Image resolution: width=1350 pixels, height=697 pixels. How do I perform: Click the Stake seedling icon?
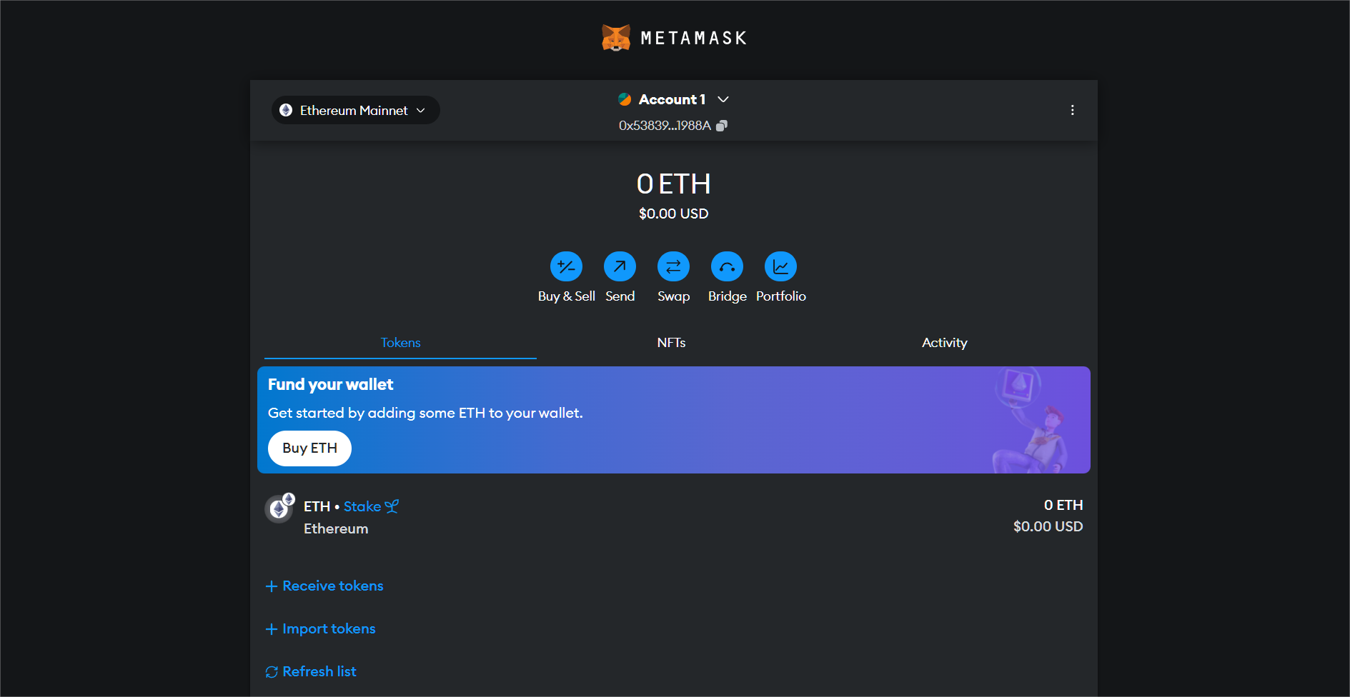392,506
